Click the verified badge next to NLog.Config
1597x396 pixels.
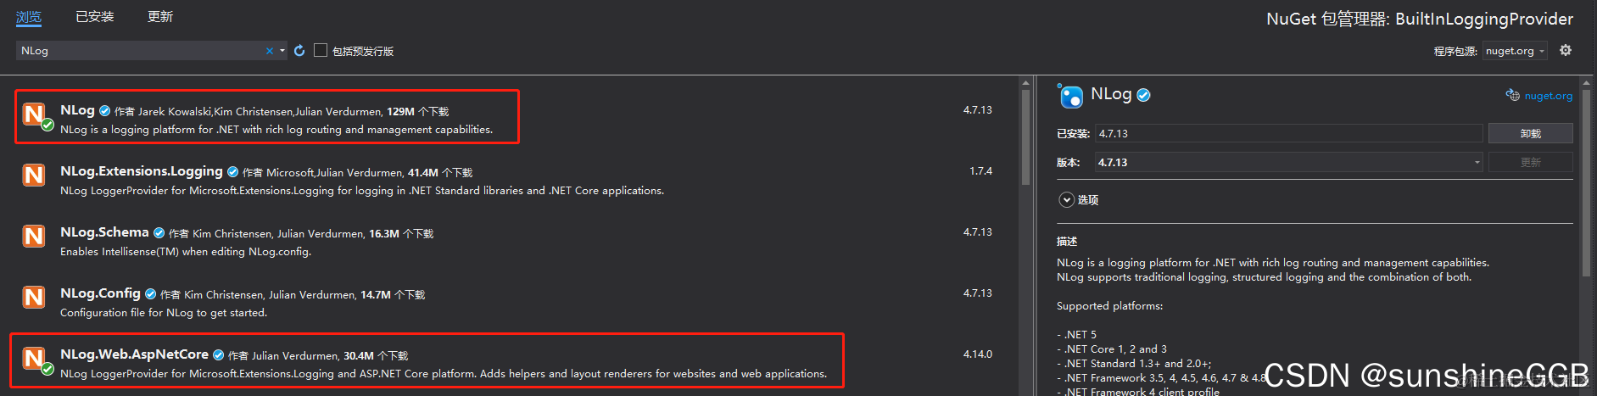(150, 294)
